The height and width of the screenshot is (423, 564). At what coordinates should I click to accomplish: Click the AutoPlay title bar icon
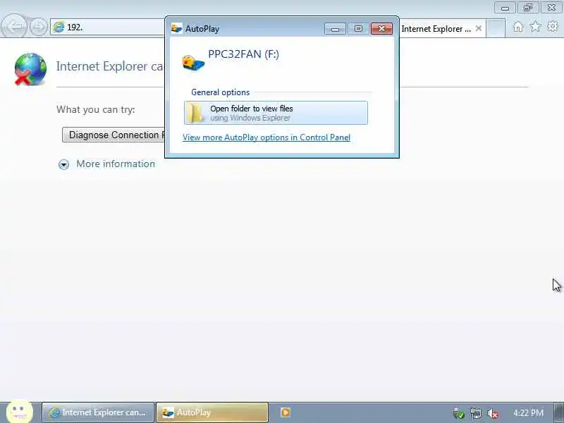176,28
